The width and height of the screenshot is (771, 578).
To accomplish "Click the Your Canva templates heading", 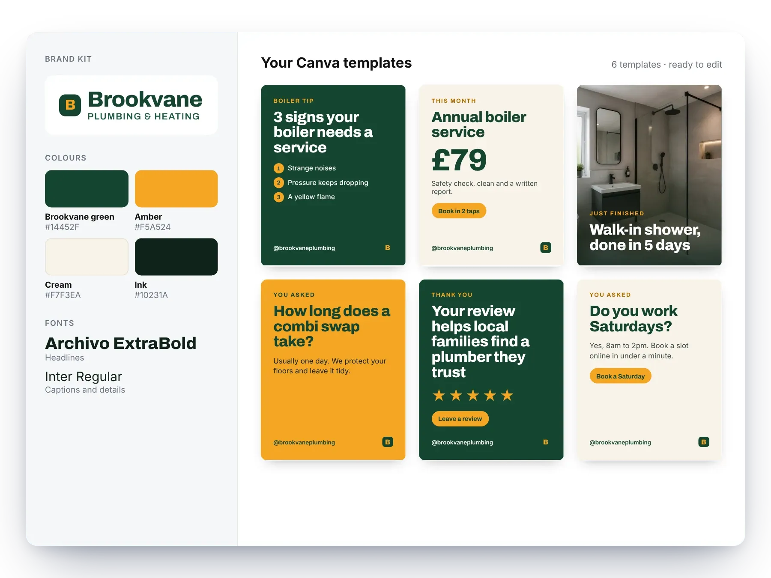I will pos(337,63).
